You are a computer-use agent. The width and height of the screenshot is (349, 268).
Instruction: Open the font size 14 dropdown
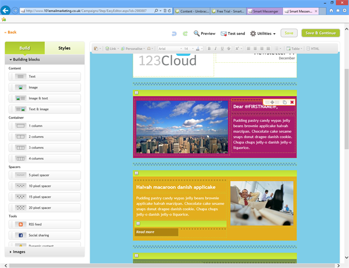188,48
